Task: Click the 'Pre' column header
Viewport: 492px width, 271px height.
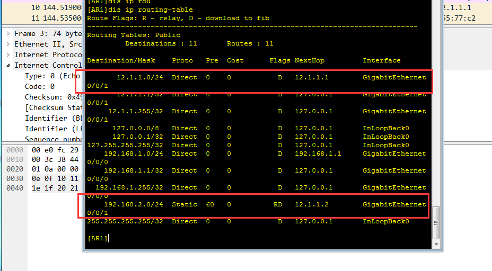Action: click(212, 60)
